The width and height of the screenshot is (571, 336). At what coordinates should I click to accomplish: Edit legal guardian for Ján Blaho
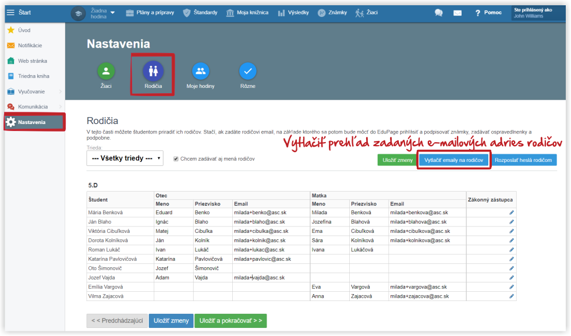click(x=511, y=222)
